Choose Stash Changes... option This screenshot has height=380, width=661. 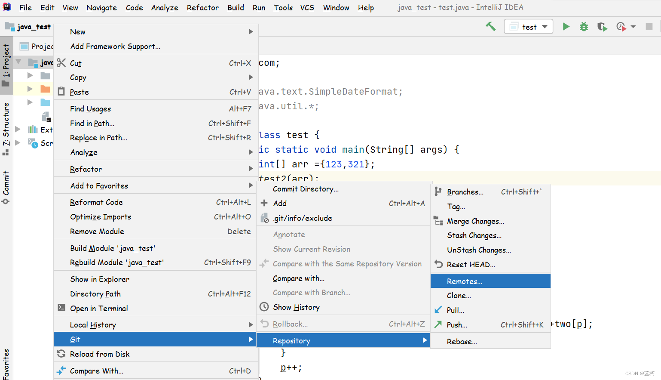(490, 235)
